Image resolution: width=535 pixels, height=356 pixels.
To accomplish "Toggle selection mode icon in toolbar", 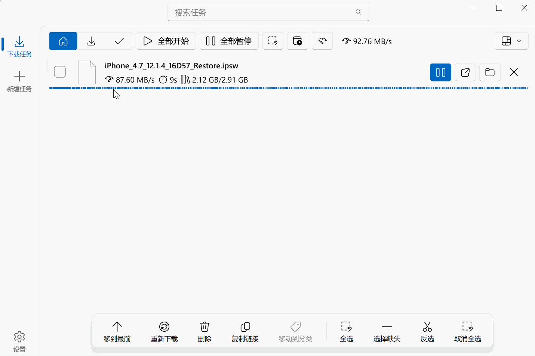I will pyautogui.click(x=273, y=41).
